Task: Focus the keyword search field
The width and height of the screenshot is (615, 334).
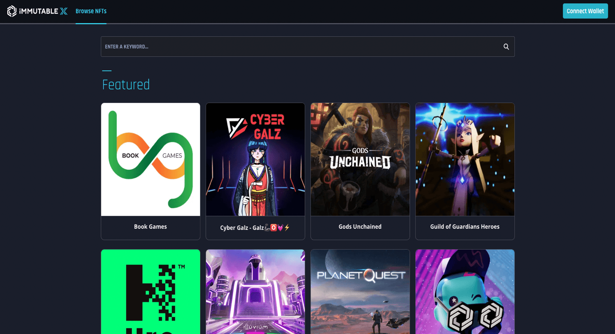Action: click(307, 47)
